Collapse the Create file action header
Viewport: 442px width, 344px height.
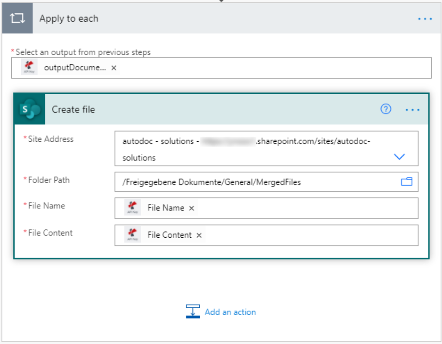(216, 109)
